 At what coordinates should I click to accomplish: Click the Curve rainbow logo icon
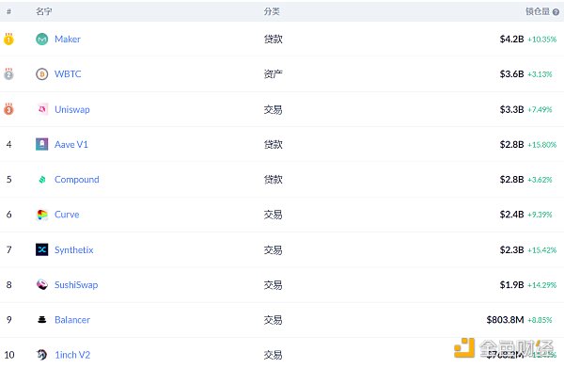click(x=42, y=215)
